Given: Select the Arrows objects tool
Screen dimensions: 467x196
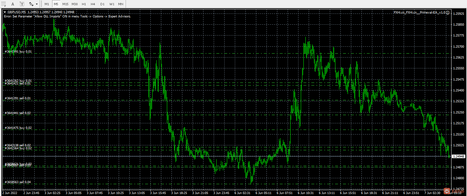Looking at the screenshot, I should (x=31, y=4).
